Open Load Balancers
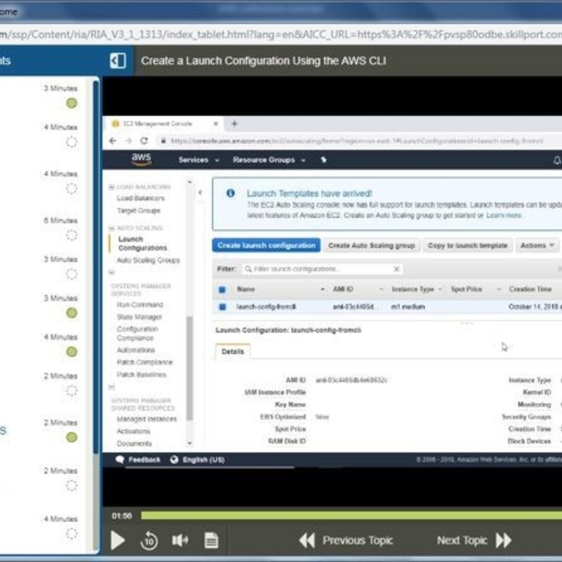The width and height of the screenshot is (562, 562). [x=140, y=198]
